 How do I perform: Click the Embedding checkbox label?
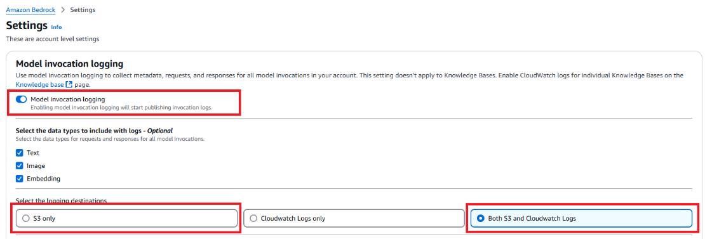[44, 179]
